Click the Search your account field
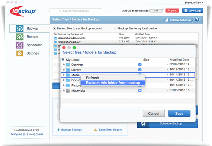Viewport: 212px width, 146px height. (x=76, y=11)
